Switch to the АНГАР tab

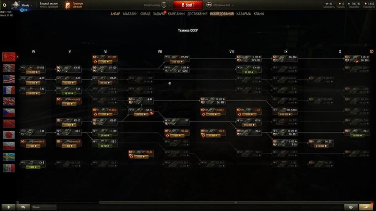point(115,14)
